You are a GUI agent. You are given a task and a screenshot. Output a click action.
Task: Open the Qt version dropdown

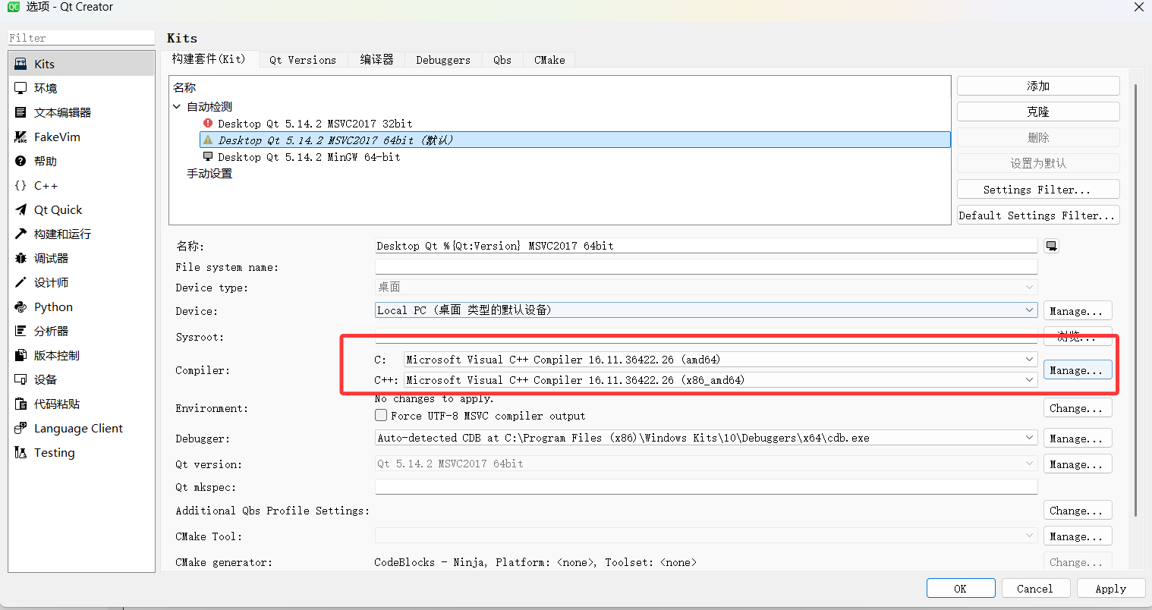706,464
